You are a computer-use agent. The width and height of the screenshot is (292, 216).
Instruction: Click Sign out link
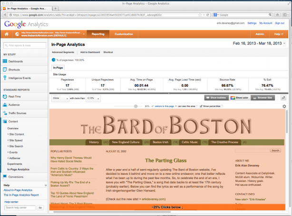pyautogui.click(x=280, y=23)
